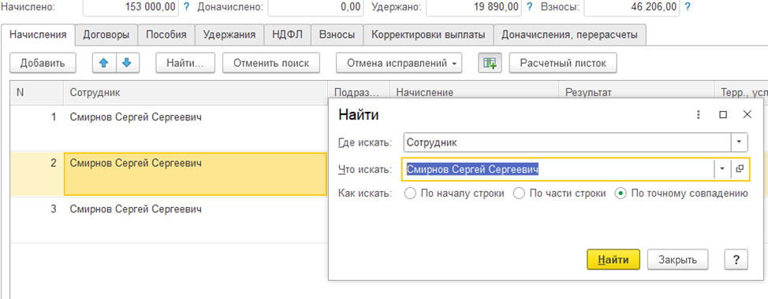Open the Найти dialog three-dot menu

pyautogui.click(x=699, y=115)
